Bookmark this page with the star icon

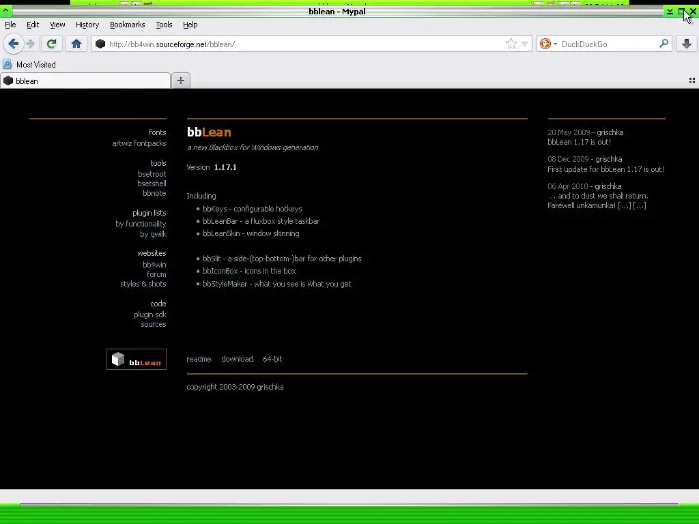coord(511,44)
